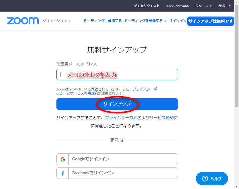Expand the ソリューション dropdown
Viewport: 239px width, 189px height.
pyautogui.click(x=56, y=21)
